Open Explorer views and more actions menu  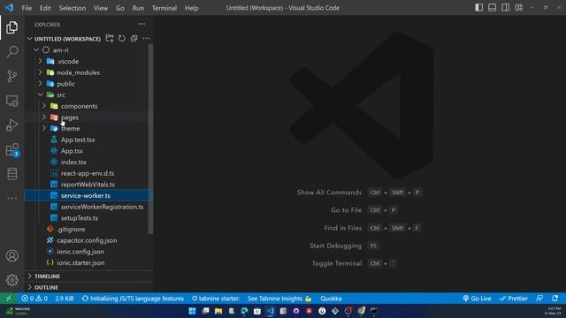pyautogui.click(x=141, y=24)
